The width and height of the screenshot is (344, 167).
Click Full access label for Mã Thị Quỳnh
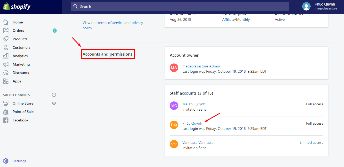315,104
